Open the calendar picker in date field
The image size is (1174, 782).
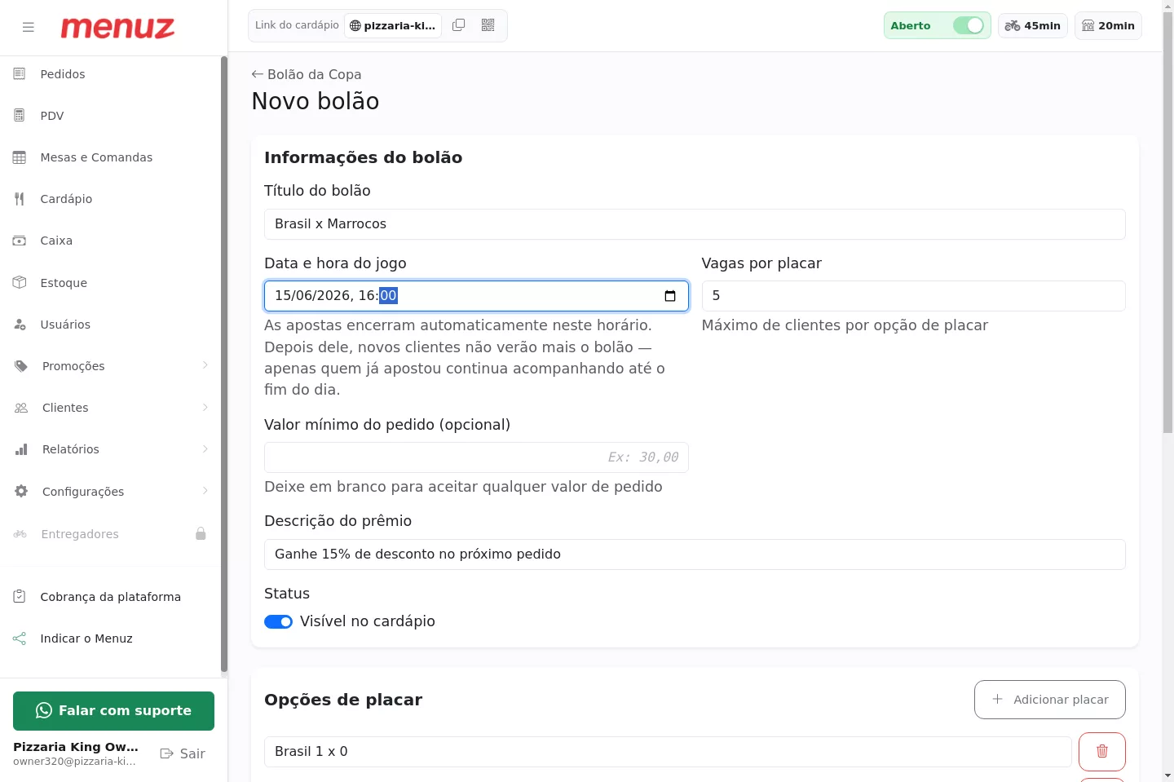(x=670, y=296)
